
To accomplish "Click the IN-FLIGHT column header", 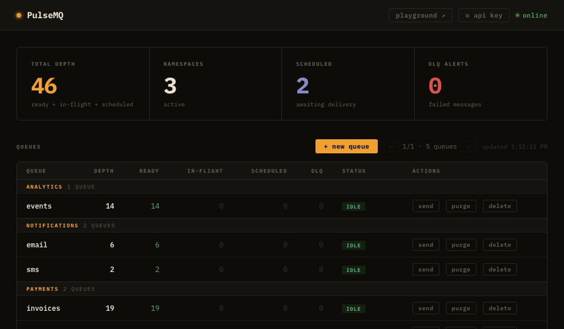I will [x=205, y=171].
